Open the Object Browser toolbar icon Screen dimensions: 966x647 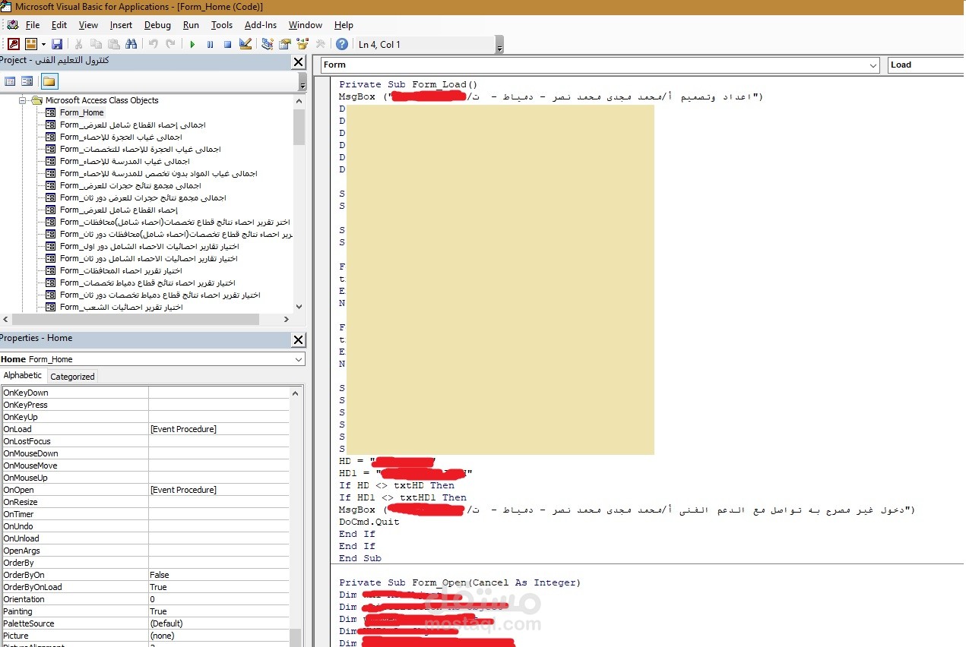(x=302, y=44)
